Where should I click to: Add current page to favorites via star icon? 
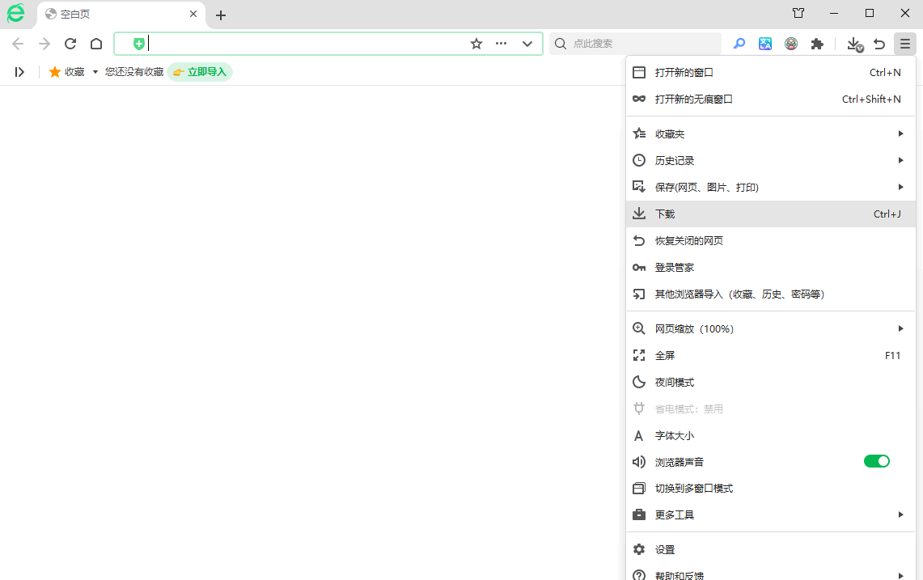coord(476,44)
